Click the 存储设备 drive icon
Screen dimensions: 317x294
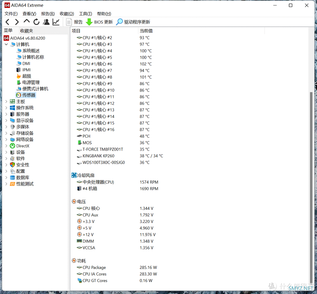click(12, 133)
